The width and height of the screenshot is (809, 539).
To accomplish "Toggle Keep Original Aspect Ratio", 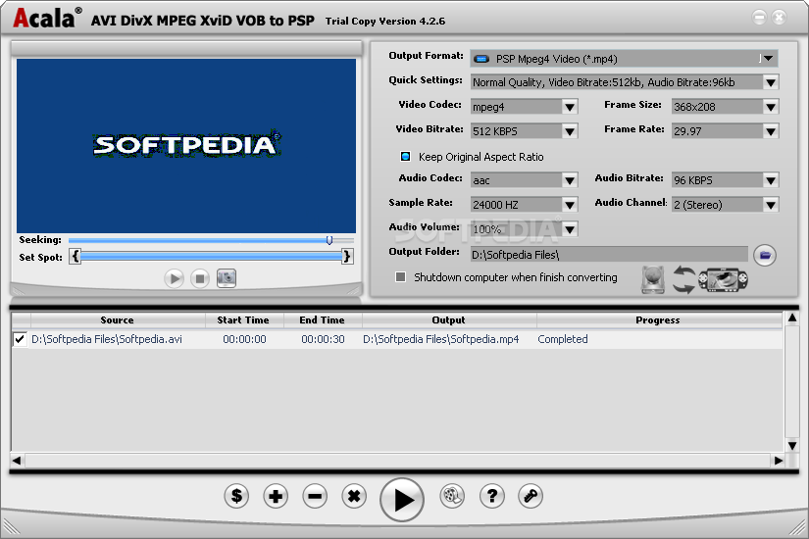I will (406, 156).
